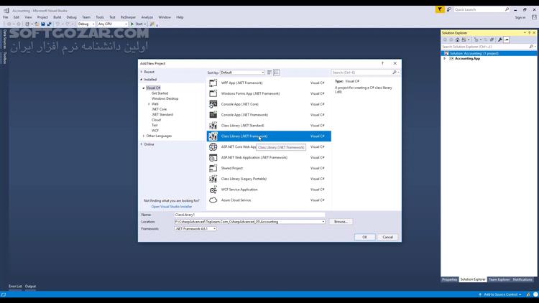
Task: Open the Sort by Default dropdown
Action: pos(242,73)
